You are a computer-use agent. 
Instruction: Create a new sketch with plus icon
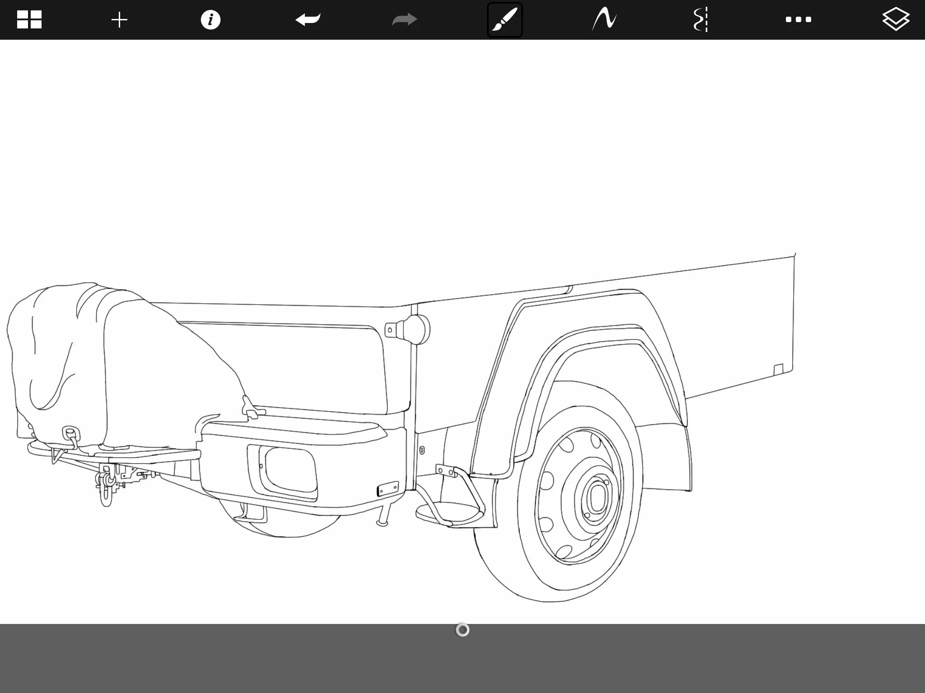pos(120,20)
